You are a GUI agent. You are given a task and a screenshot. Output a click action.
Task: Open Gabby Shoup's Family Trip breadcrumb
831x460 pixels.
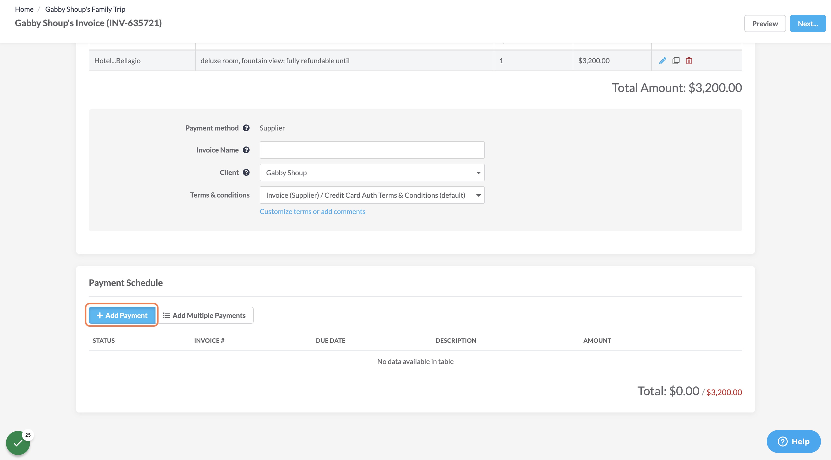coord(85,9)
